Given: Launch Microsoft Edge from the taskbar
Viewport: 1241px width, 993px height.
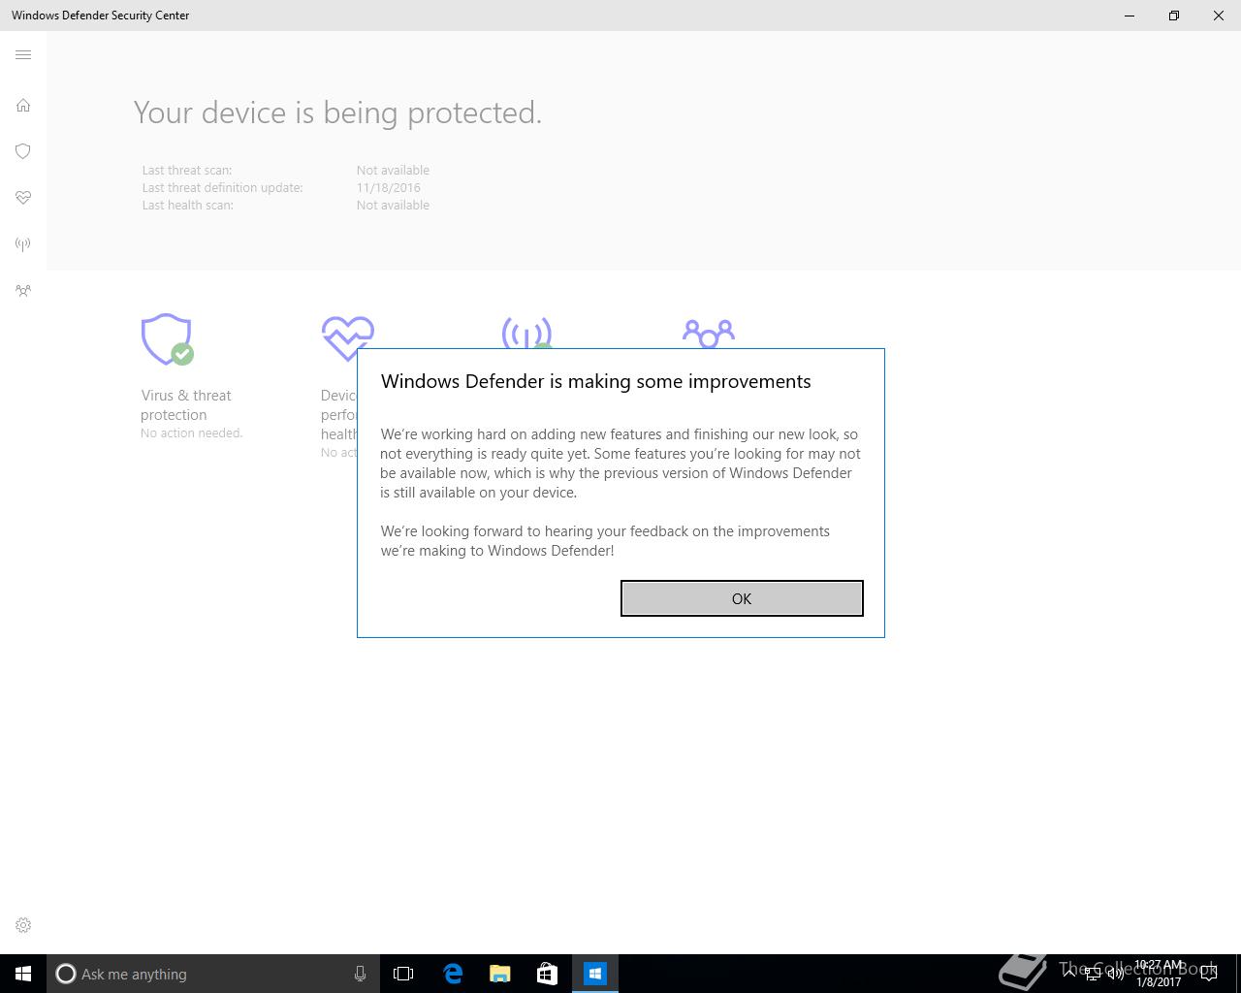Looking at the screenshot, I should 453,974.
